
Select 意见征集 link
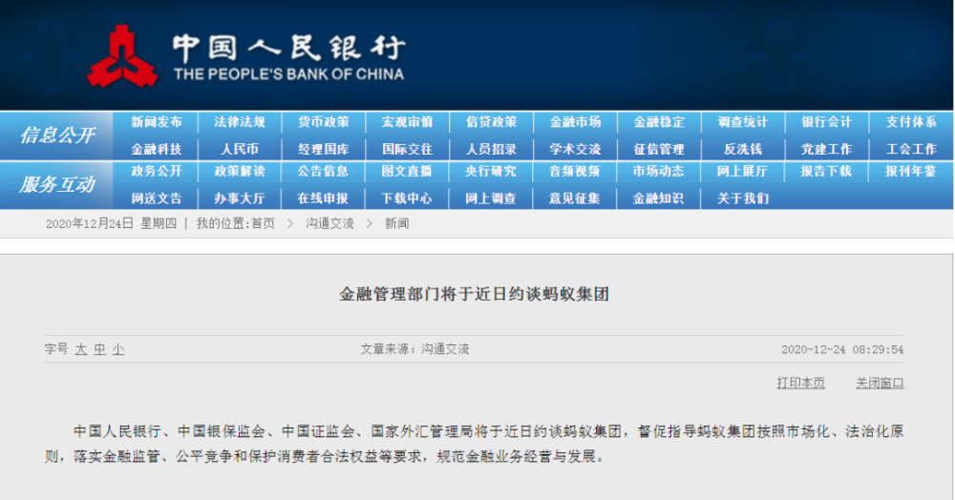[576, 198]
